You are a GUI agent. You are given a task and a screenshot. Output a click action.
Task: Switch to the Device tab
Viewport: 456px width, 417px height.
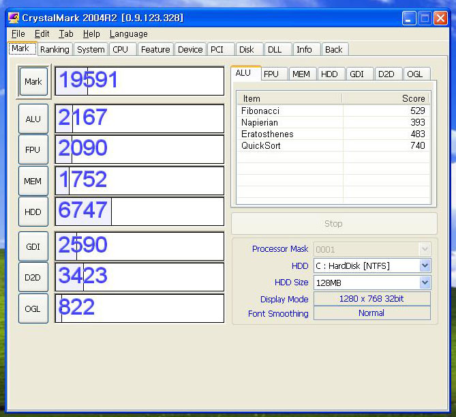(190, 49)
